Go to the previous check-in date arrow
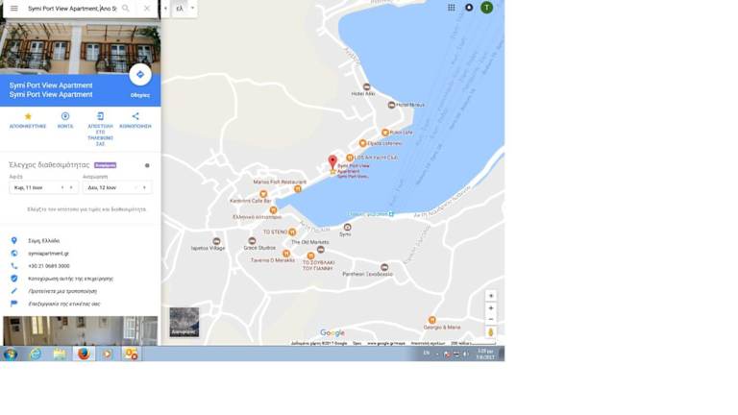738x415 pixels. [62, 187]
